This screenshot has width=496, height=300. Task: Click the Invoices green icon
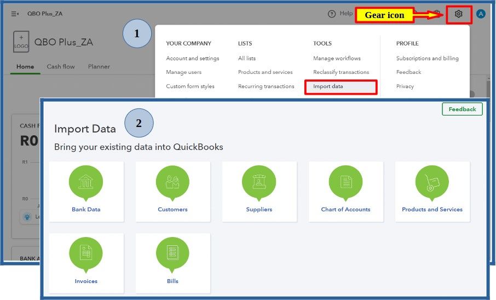[86, 255]
